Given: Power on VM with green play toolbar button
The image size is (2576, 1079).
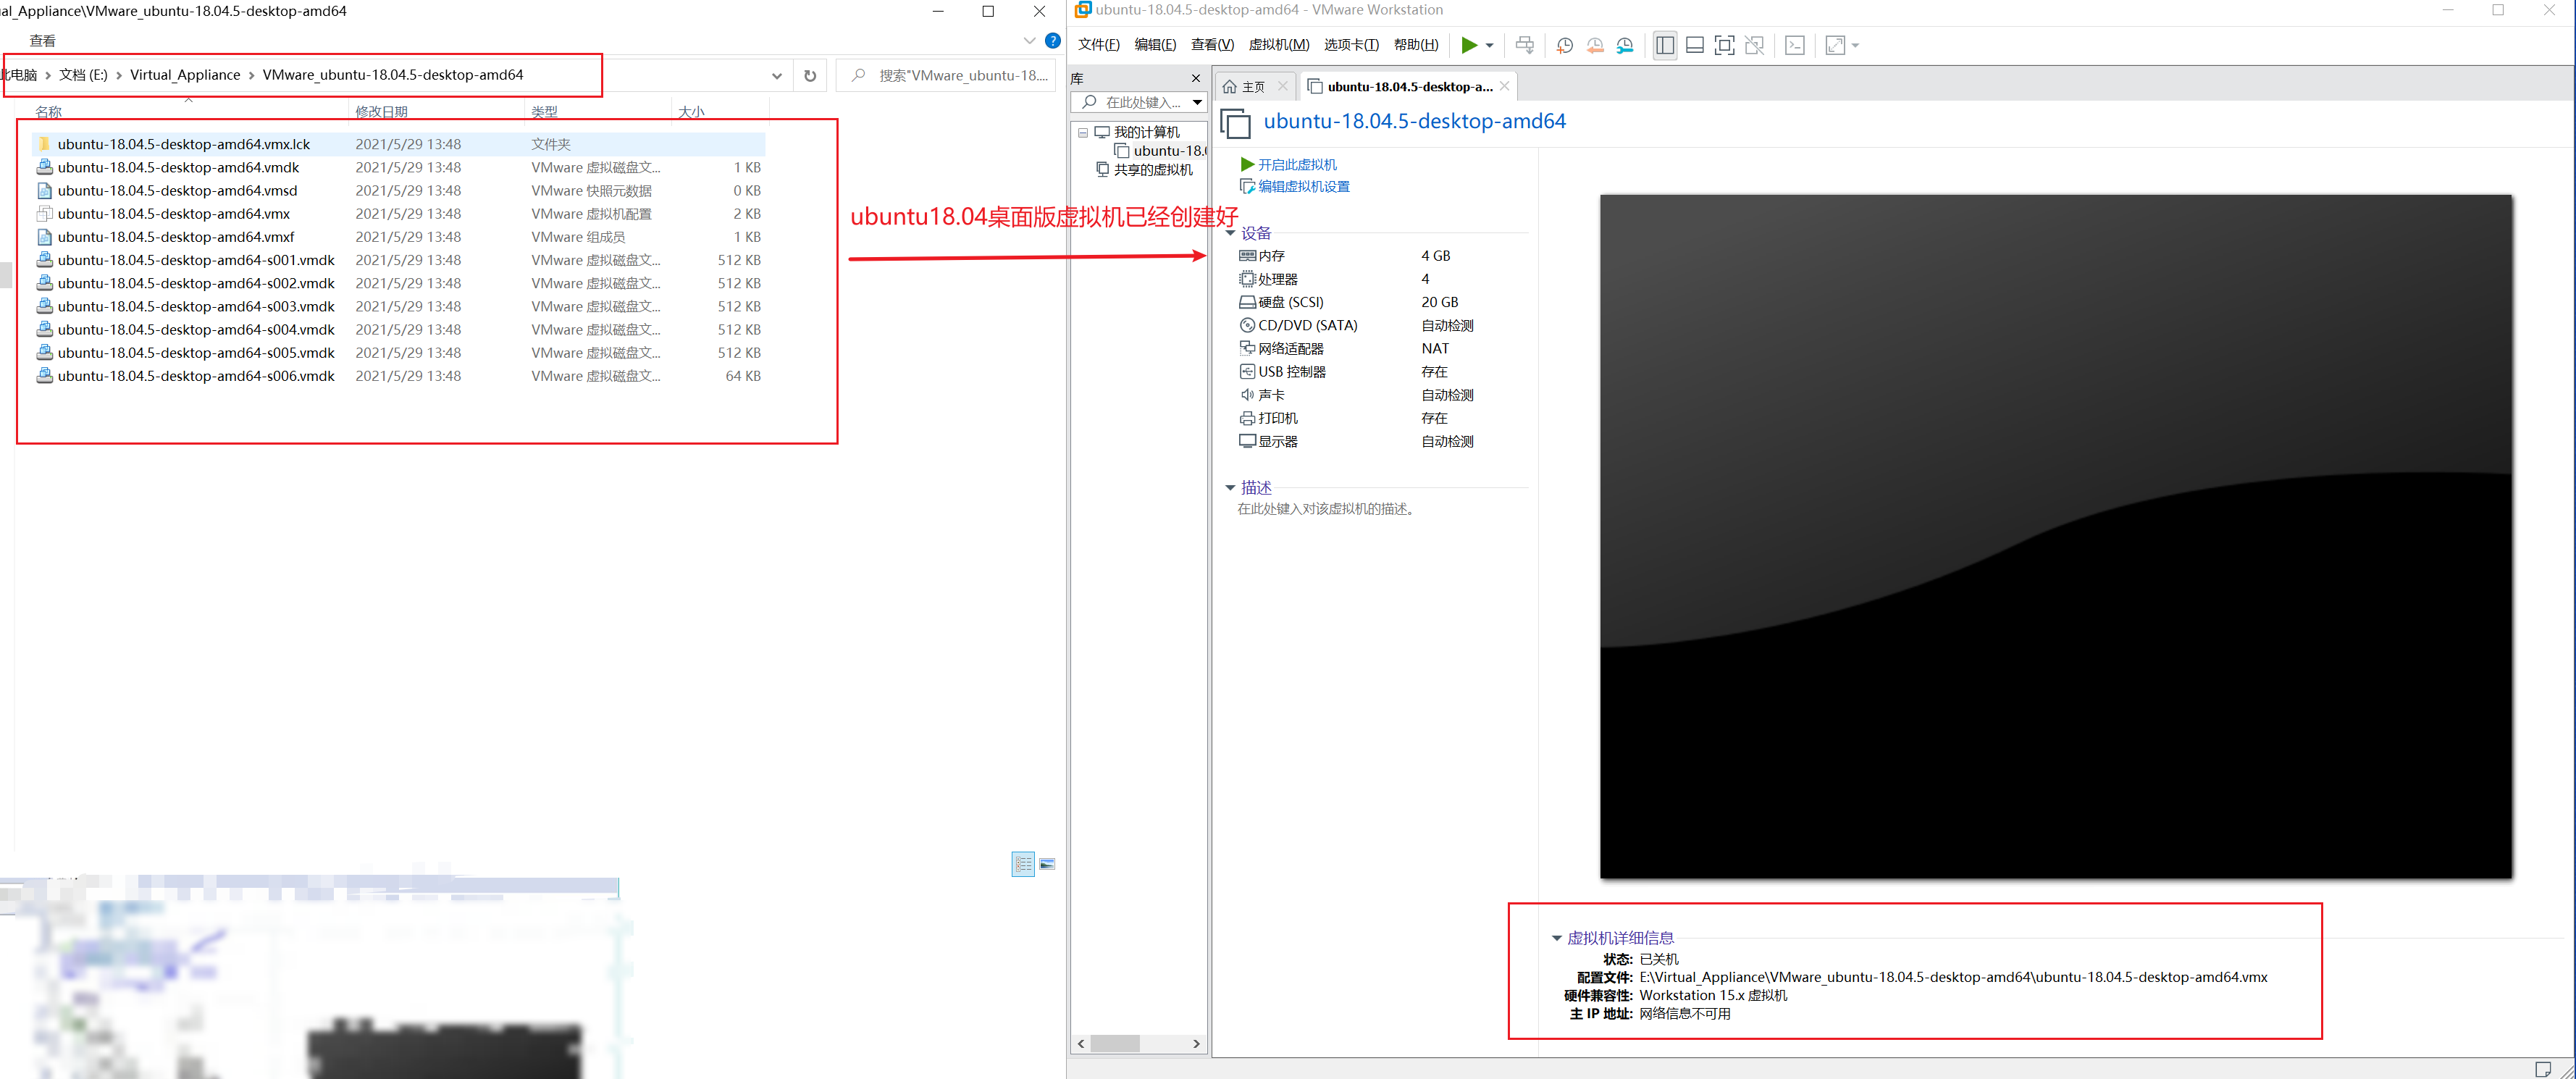Looking at the screenshot, I should (1468, 45).
